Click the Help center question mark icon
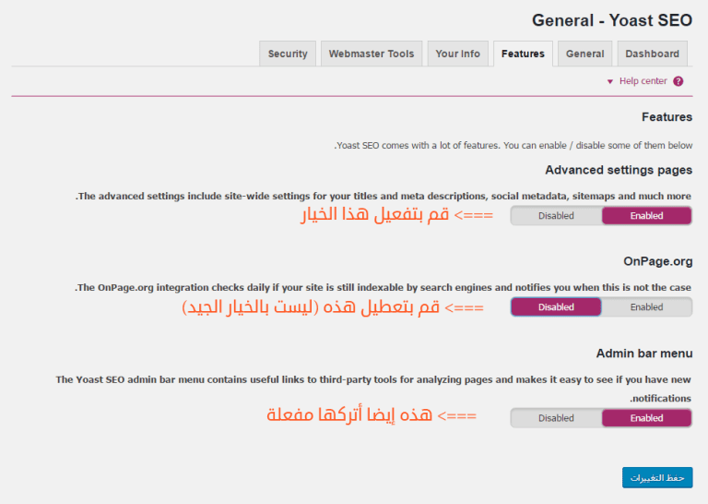The height and width of the screenshot is (504, 708). (678, 81)
